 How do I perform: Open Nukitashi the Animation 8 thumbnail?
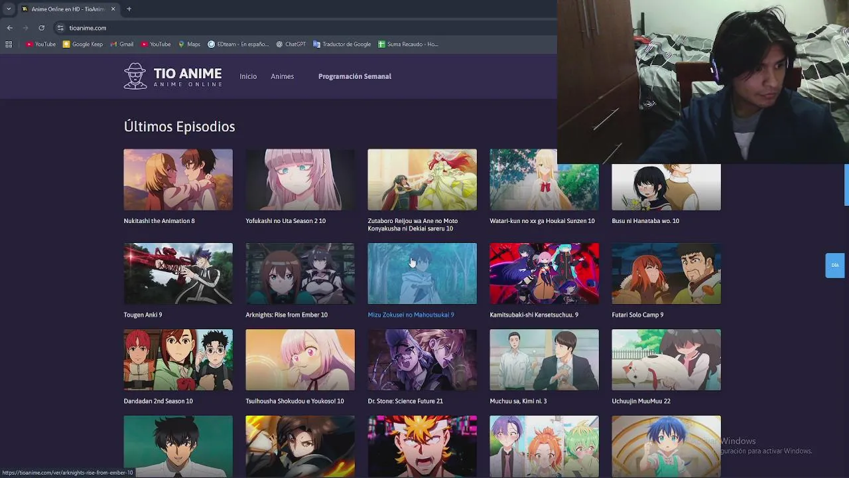click(x=178, y=180)
